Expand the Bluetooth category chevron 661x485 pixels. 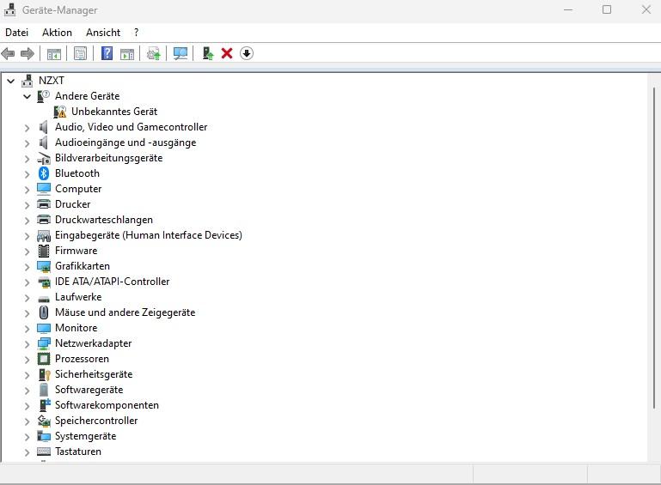(x=27, y=174)
